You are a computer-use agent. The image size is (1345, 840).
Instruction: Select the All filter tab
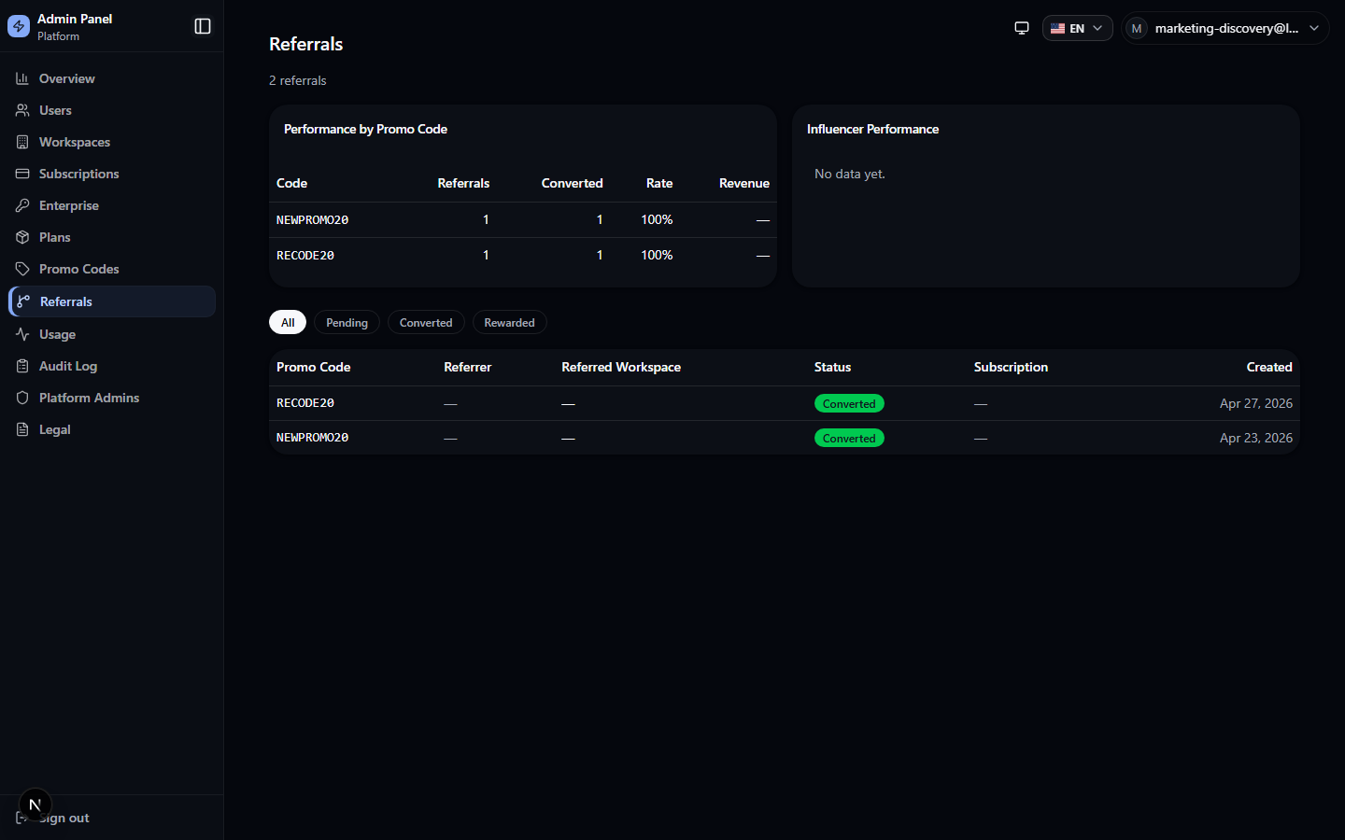click(288, 322)
